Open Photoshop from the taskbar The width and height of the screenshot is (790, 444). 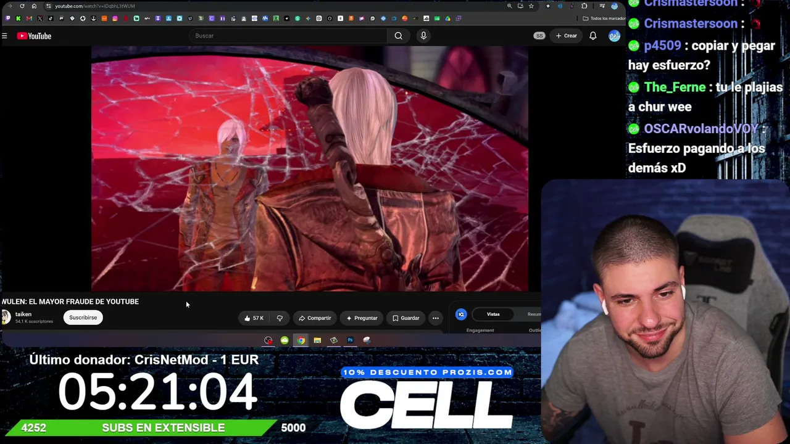point(350,340)
